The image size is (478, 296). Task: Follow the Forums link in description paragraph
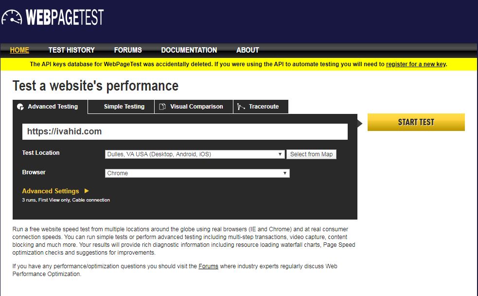pos(208,266)
